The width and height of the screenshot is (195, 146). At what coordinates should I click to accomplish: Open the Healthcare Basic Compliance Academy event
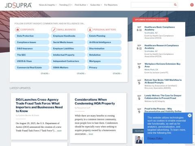click(160, 28)
